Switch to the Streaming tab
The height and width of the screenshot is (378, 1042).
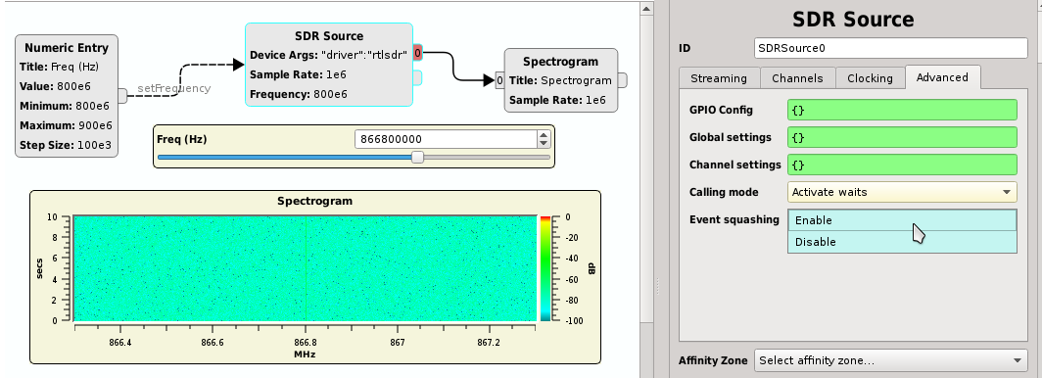719,78
